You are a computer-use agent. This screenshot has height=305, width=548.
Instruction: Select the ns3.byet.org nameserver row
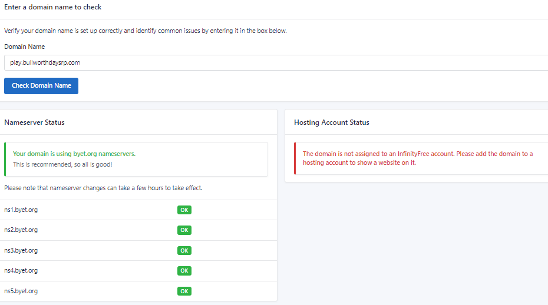click(x=21, y=250)
